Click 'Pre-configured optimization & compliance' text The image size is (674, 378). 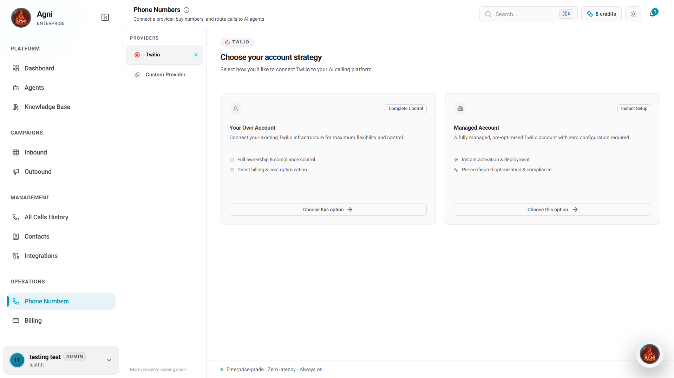[x=506, y=170]
